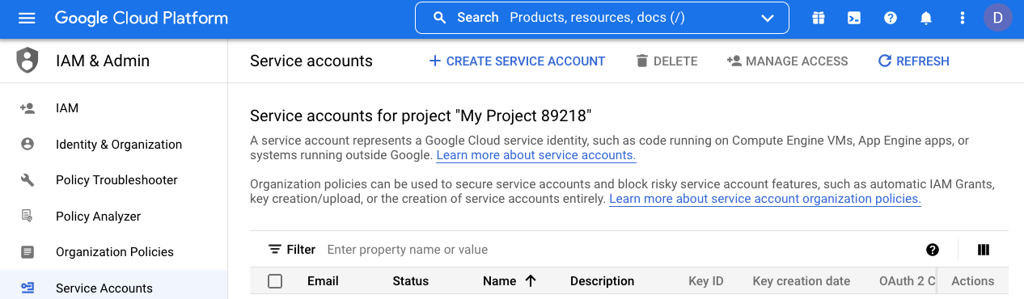Expand the search bar dropdown arrow
This screenshot has width=1024, height=299.
click(768, 18)
